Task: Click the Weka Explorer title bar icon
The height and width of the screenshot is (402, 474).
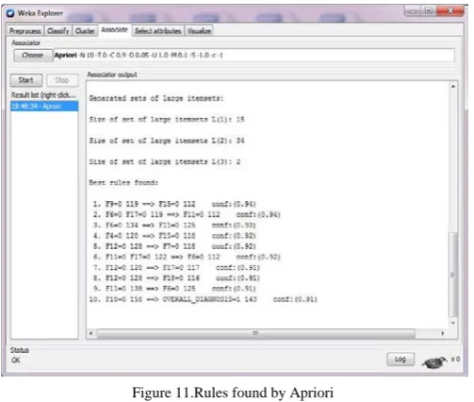Action: (10, 13)
